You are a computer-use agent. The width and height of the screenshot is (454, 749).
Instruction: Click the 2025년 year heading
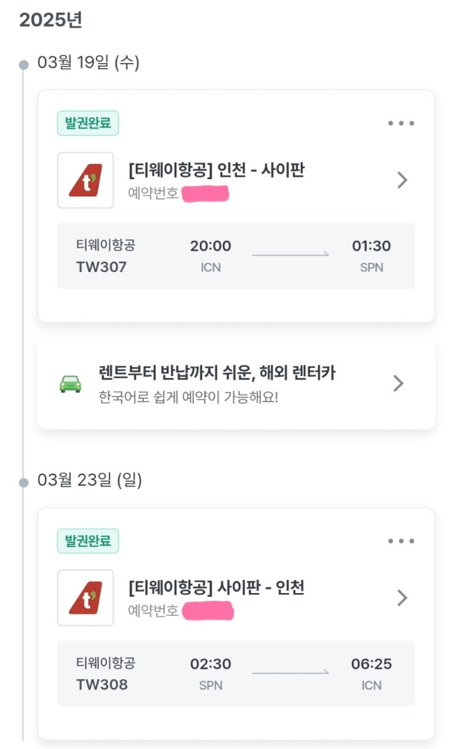coord(51,20)
